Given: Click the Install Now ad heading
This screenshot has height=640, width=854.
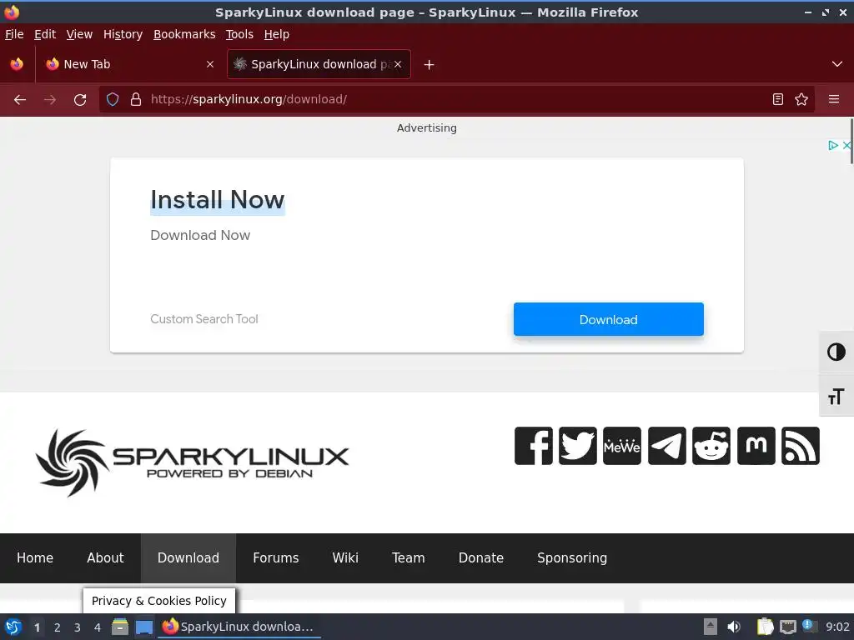Looking at the screenshot, I should coord(218,200).
